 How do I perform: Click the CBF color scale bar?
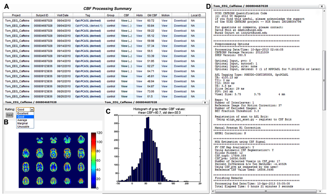pos(94,160)
